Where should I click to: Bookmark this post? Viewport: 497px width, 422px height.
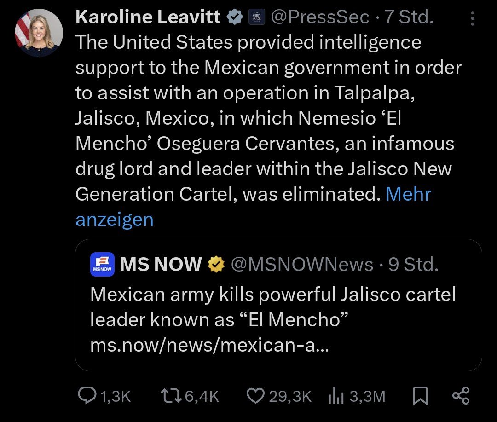pos(419,396)
